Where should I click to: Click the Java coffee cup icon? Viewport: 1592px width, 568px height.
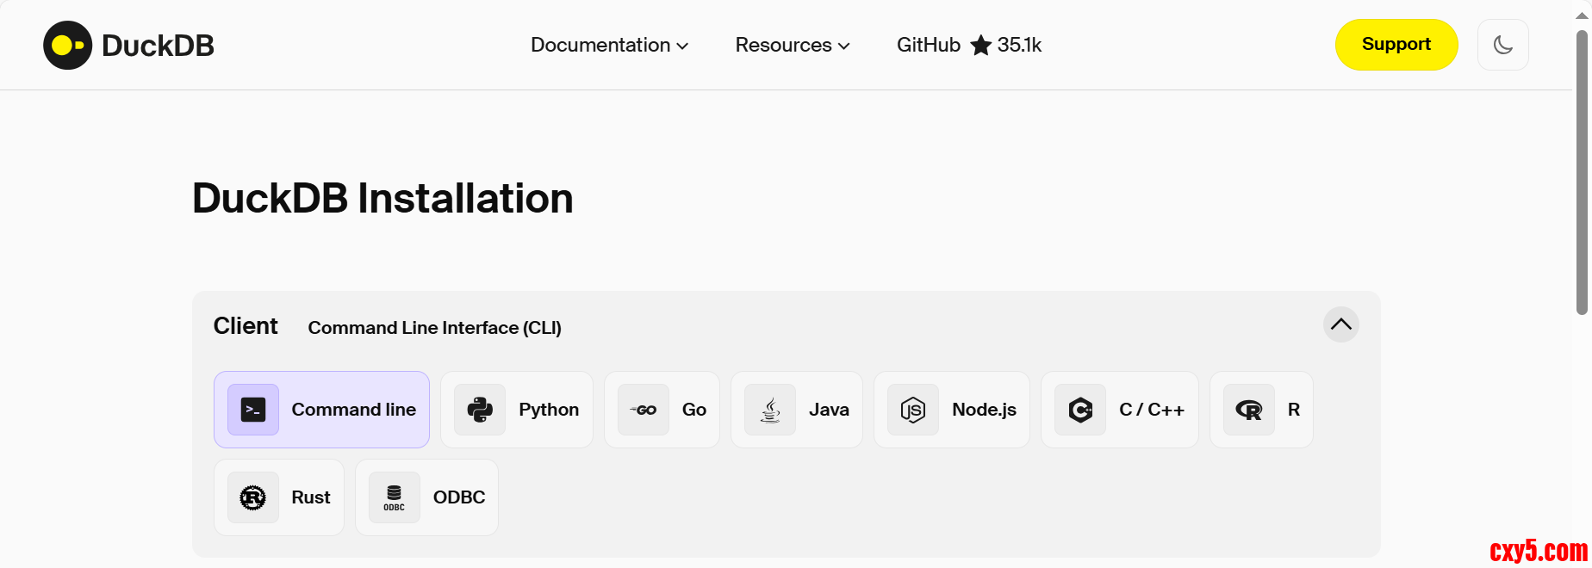pyautogui.click(x=770, y=410)
